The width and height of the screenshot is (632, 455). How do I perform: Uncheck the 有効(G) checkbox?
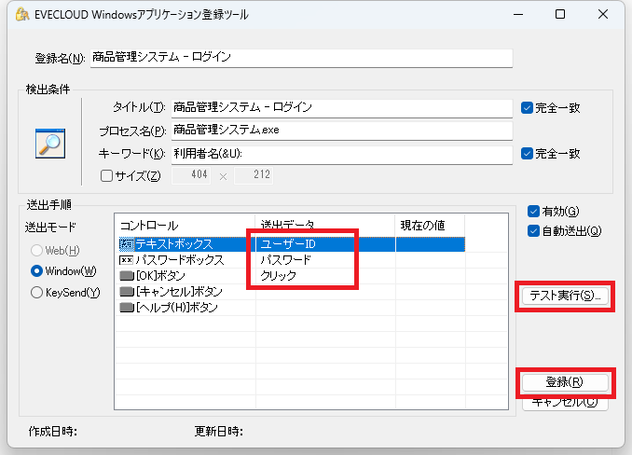click(533, 211)
